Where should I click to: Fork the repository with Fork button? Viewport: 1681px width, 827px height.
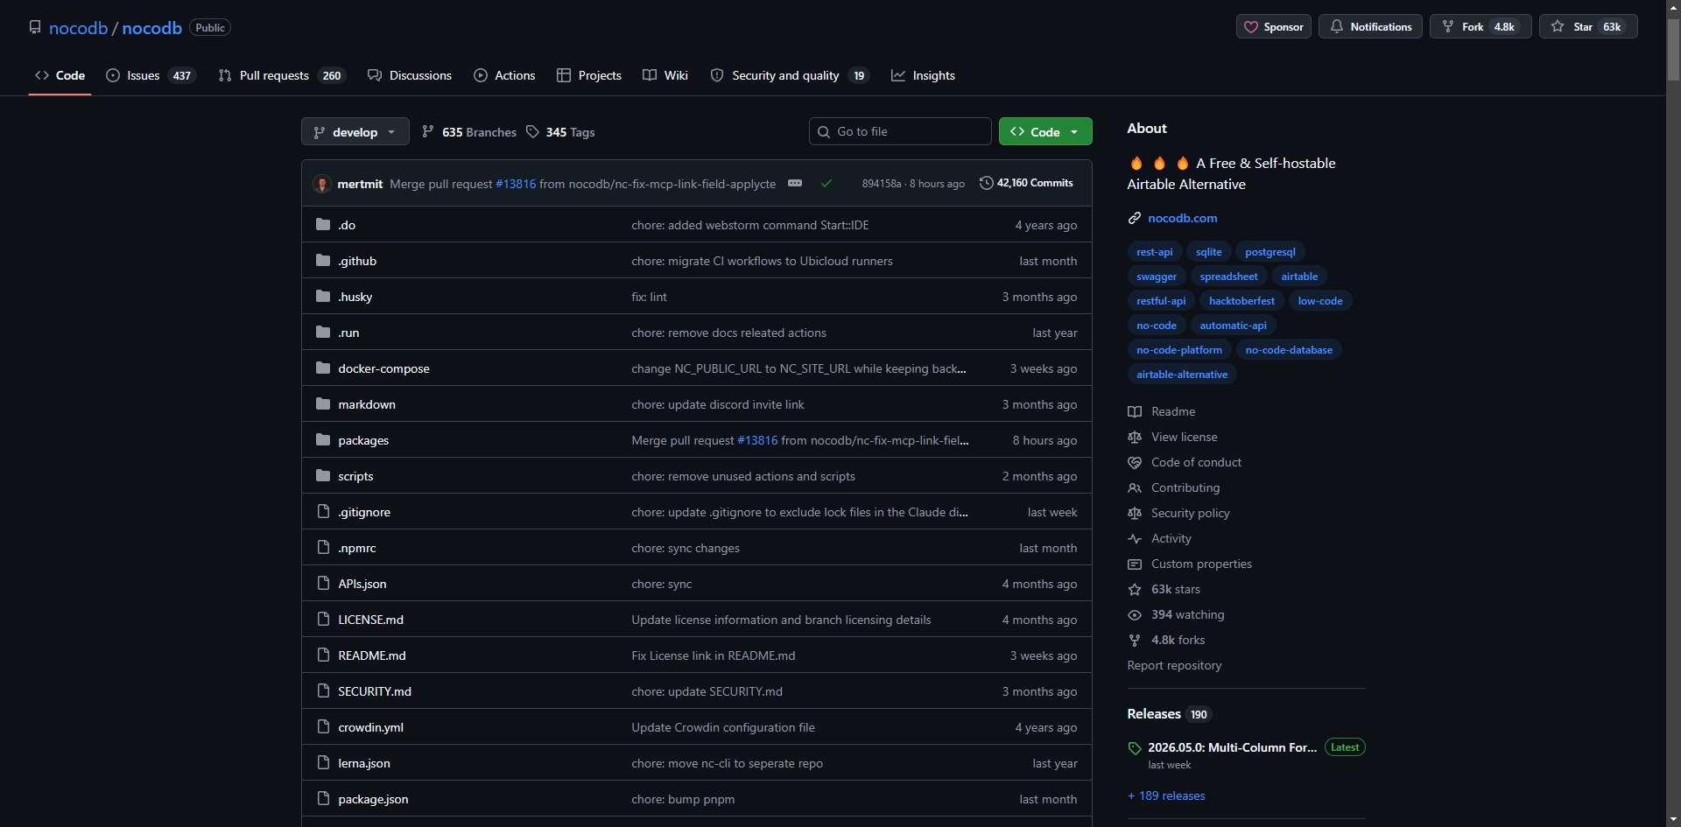[1481, 27]
